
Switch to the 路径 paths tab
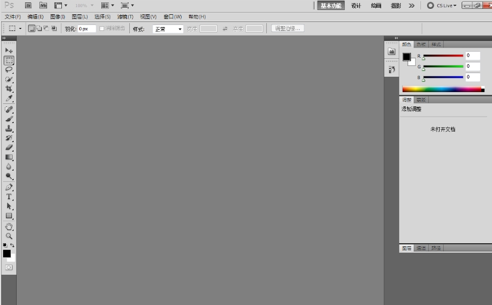(436, 248)
